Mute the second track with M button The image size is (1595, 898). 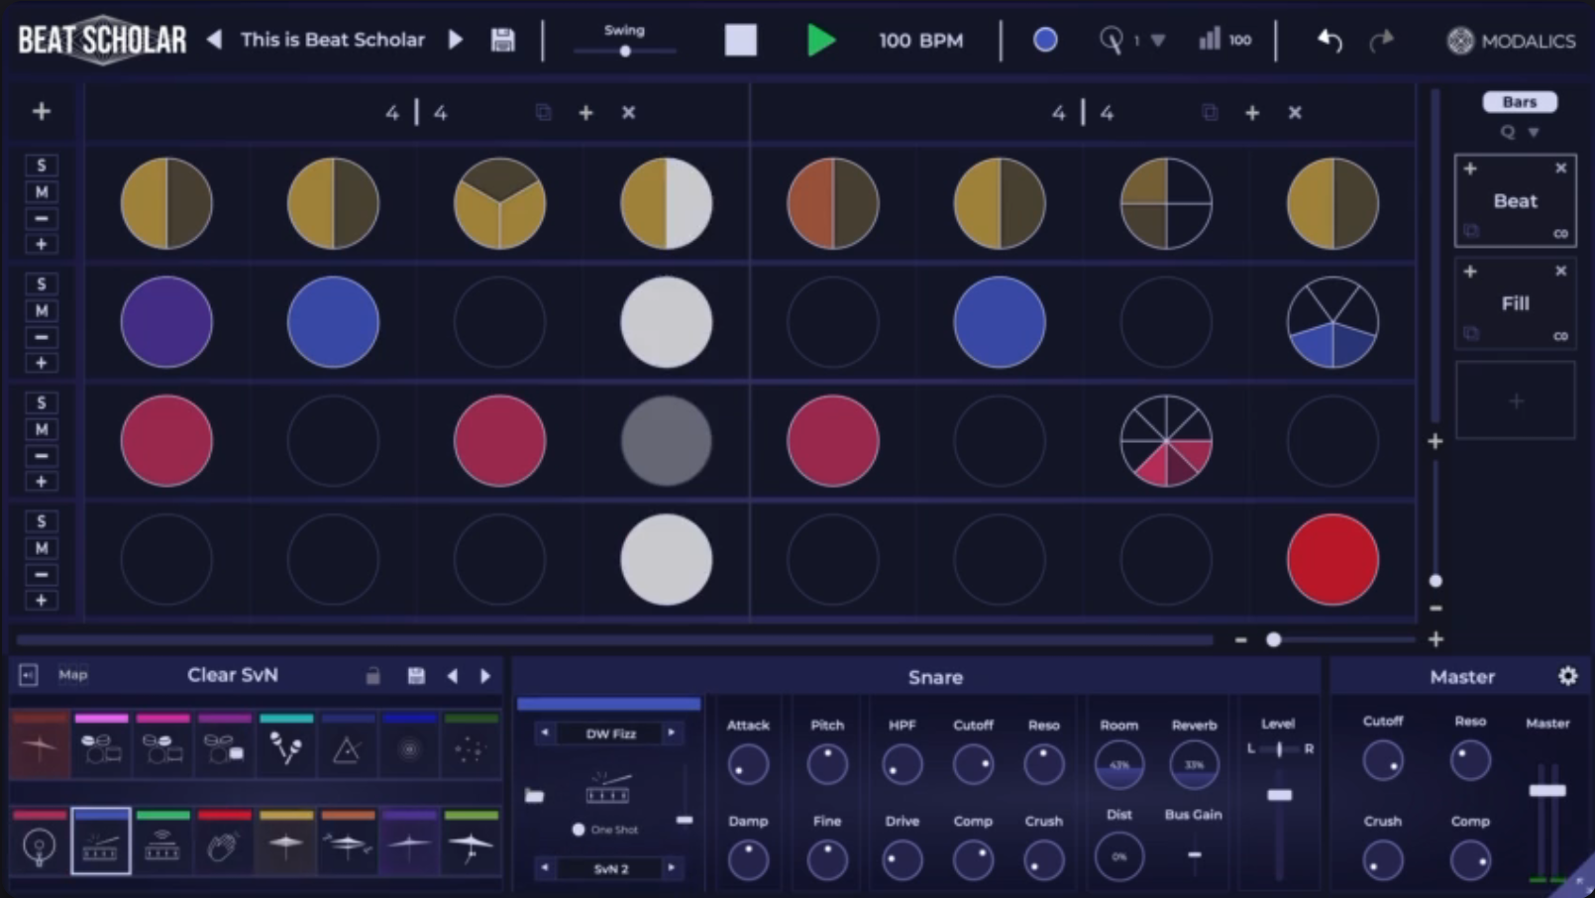tap(42, 310)
